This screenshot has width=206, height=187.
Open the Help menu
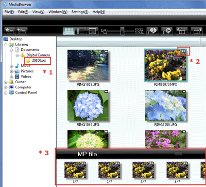[99, 12]
